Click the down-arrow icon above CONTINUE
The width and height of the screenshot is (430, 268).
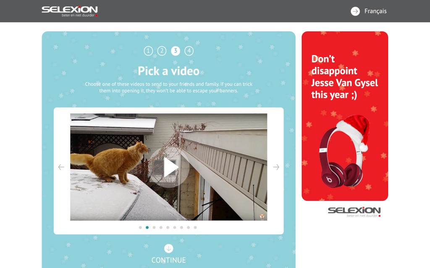169,248
